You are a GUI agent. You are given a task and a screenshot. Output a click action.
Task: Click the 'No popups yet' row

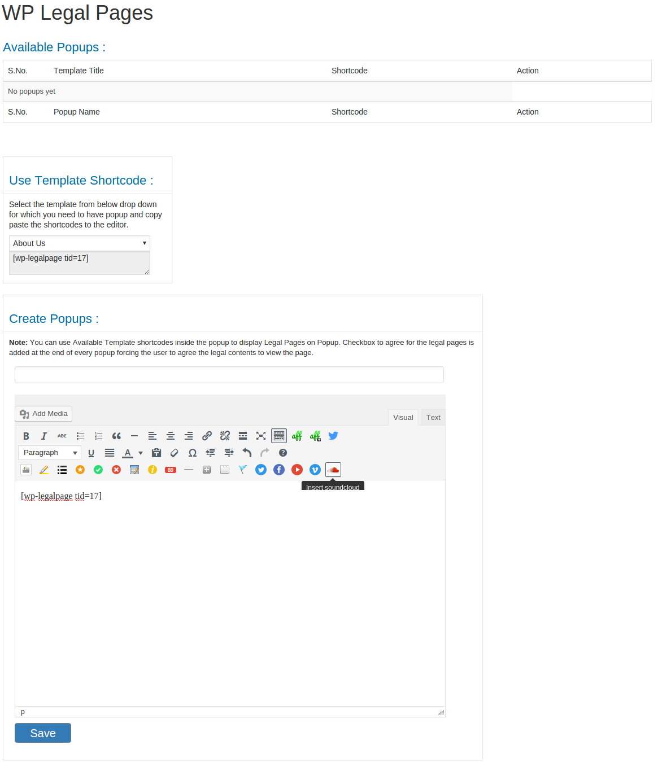[x=258, y=91]
